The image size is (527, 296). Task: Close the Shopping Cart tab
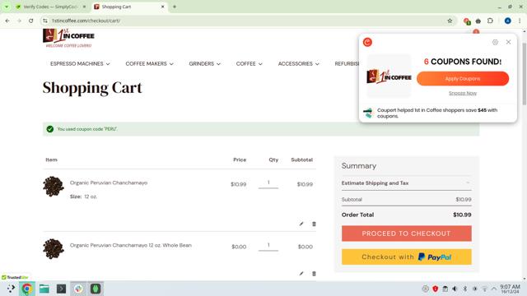coord(163,7)
